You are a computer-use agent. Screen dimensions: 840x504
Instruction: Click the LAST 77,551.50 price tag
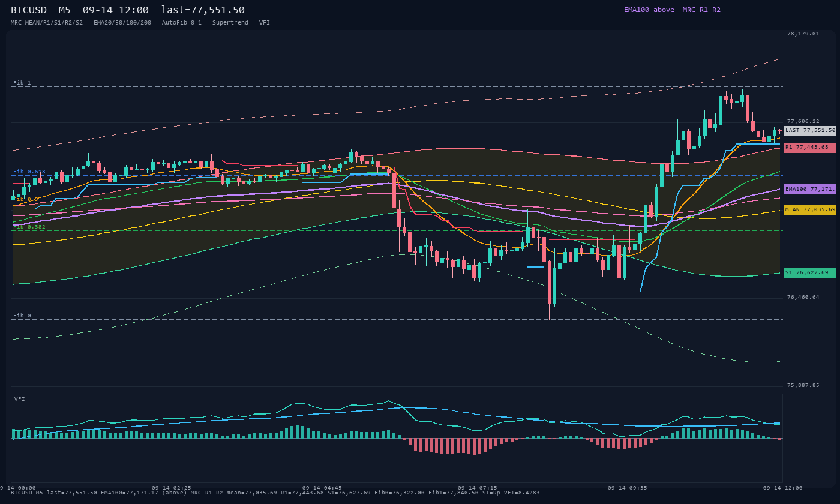(809, 130)
